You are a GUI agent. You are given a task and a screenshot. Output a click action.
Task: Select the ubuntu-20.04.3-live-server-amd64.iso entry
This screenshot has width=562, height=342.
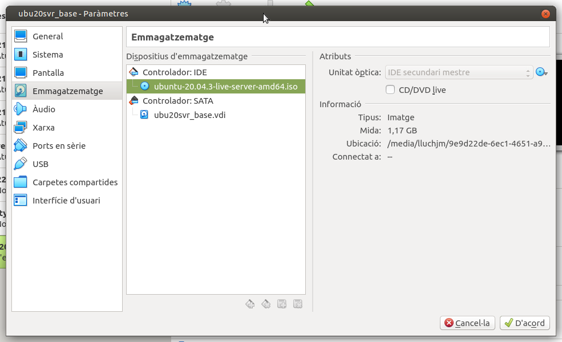coord(225,87)
